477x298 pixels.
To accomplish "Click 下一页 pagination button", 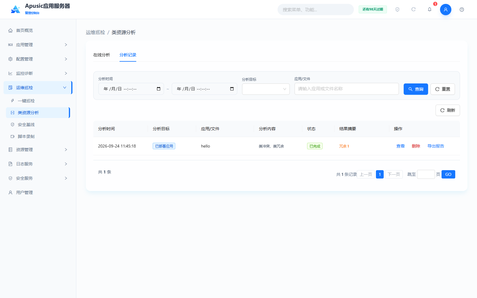I will click(x=394, y=174).
